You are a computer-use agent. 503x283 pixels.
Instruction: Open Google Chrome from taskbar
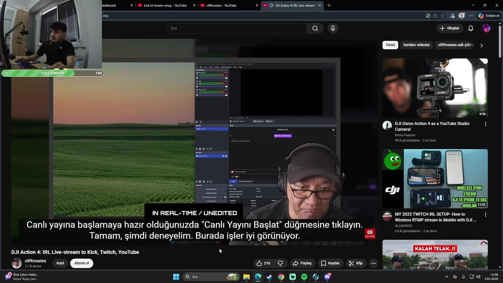281,277
